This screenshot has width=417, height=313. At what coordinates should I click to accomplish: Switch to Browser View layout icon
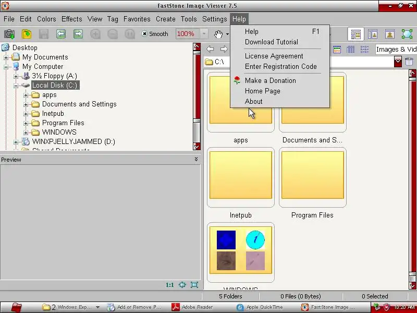click(356, 34)
